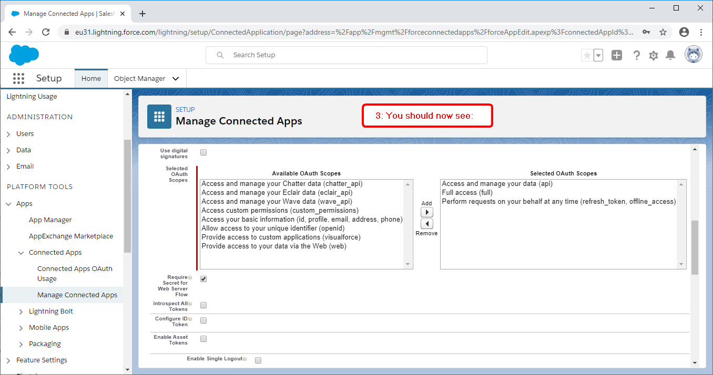
Task: Expand Feature Settings section
Action: pos(8,360)
